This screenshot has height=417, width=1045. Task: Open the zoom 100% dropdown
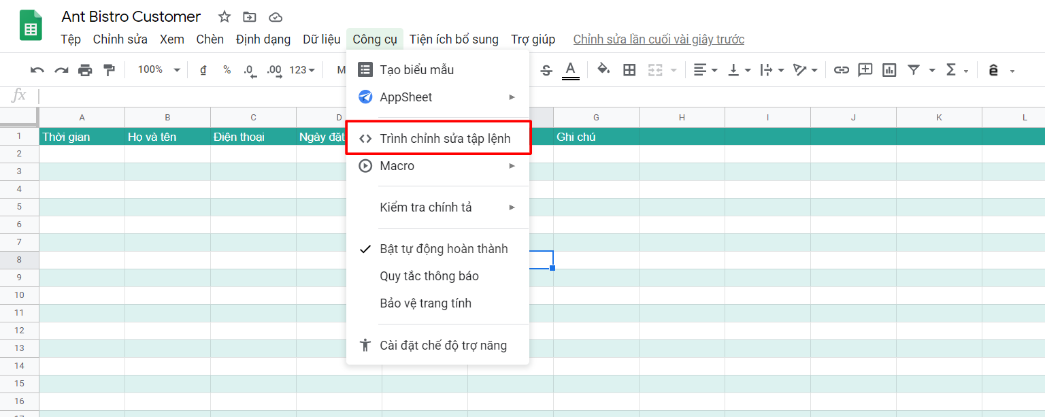tap(159, 69)
